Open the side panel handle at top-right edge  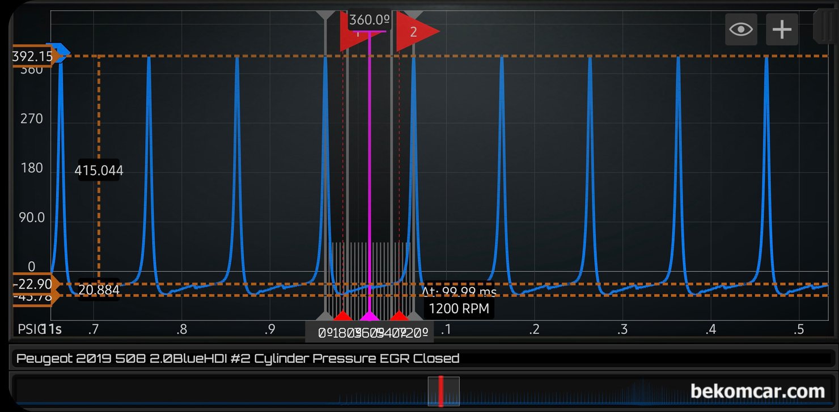[x=825, y=26]
